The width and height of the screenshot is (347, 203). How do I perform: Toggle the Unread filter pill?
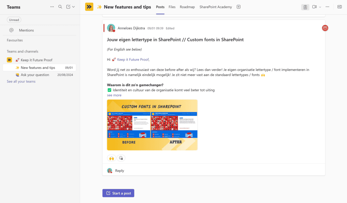pyautogui.click(x=14, y=20)
